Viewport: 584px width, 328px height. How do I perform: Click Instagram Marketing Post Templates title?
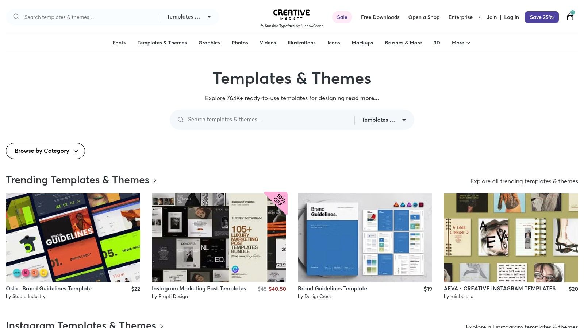click(199, 288)
